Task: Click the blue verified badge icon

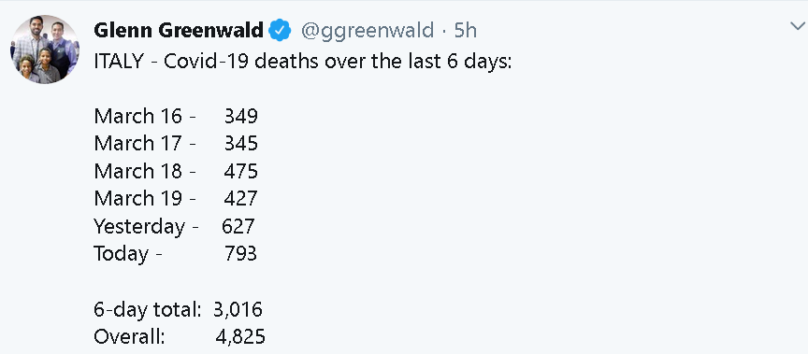Action: 281,31
